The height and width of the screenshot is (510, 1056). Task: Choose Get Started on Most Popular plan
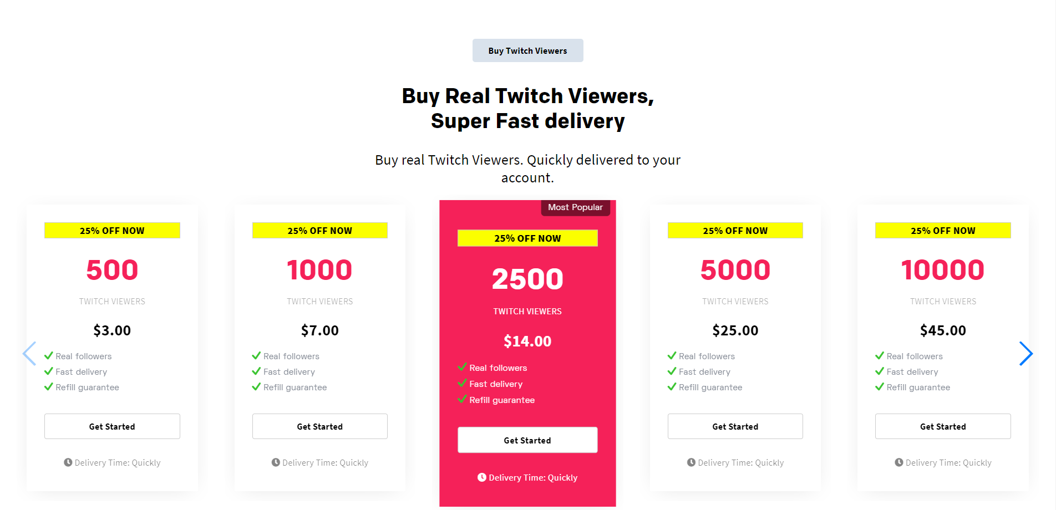pos(527,440)
